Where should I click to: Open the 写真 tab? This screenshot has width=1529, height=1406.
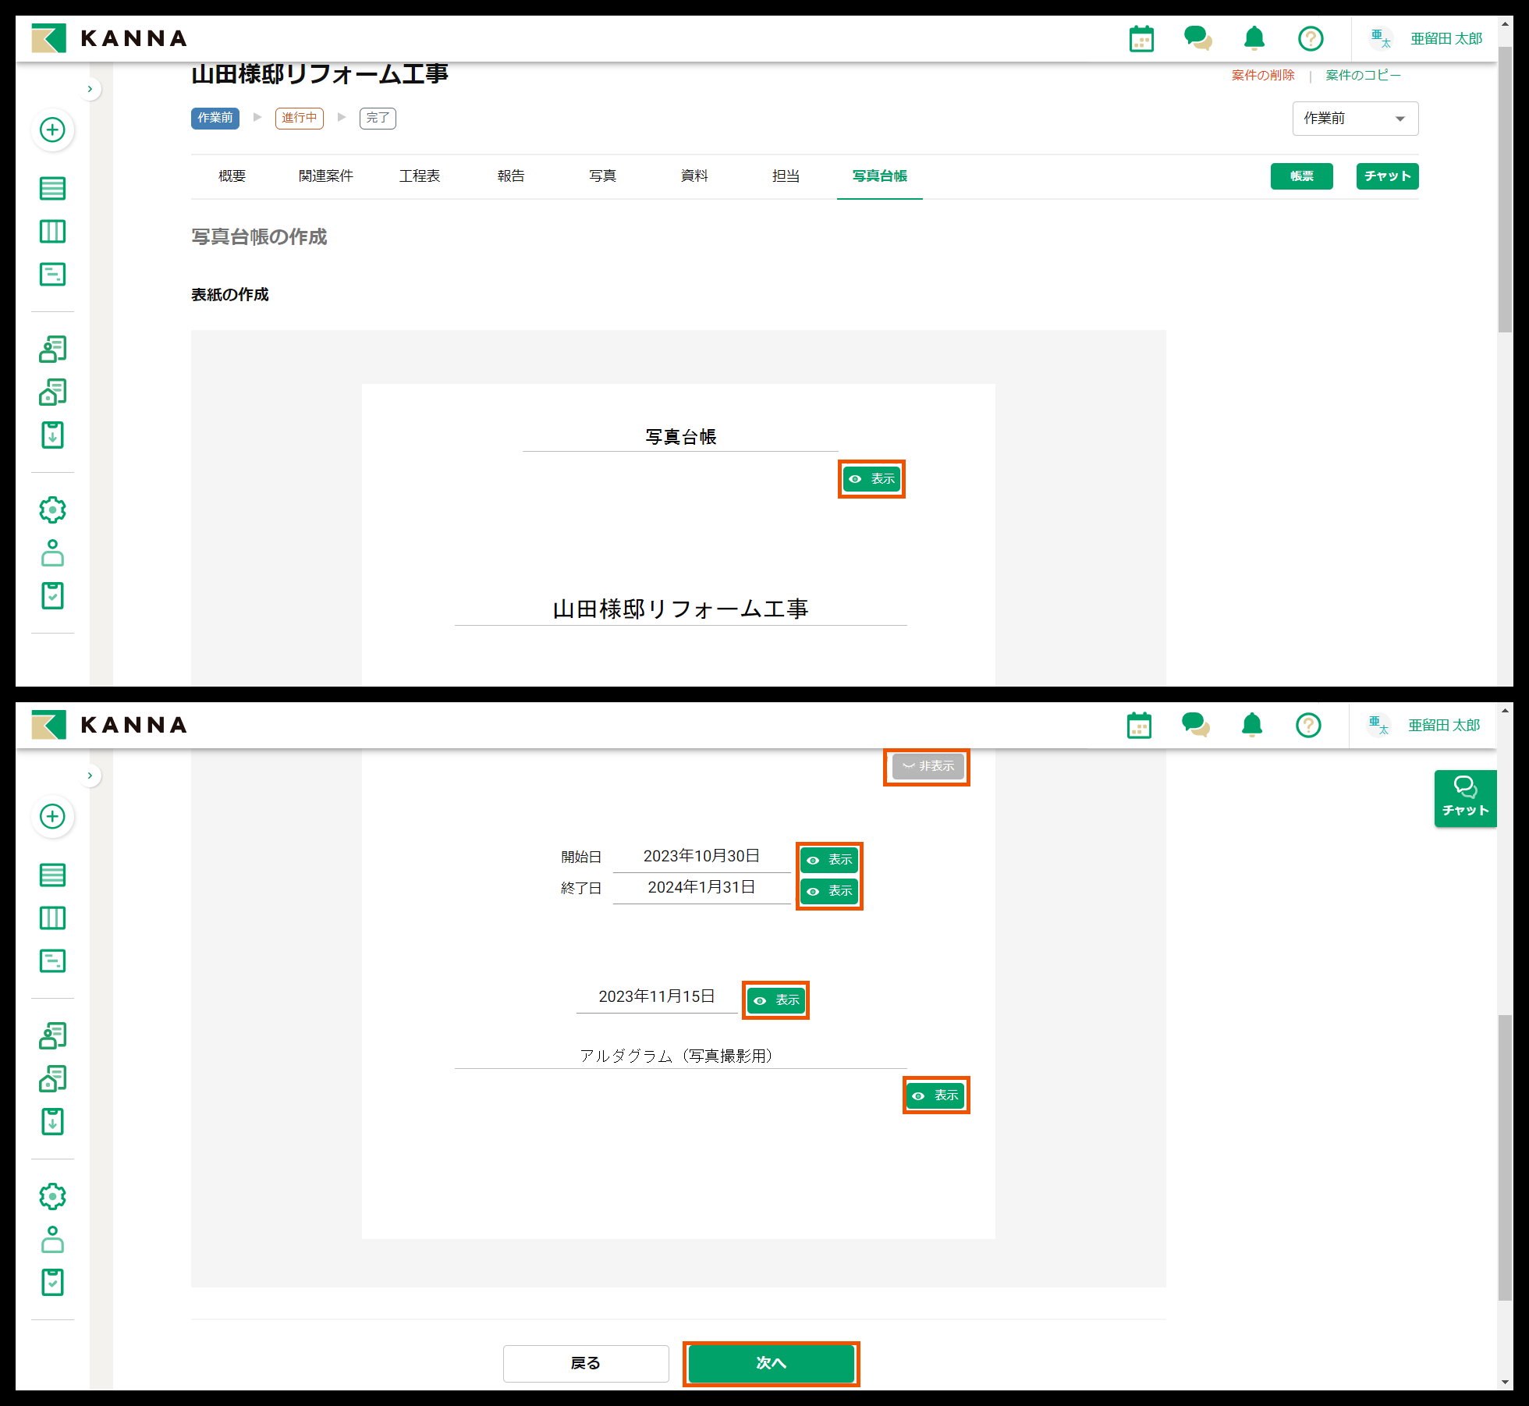pyautogui.click(x=602, y=176)
